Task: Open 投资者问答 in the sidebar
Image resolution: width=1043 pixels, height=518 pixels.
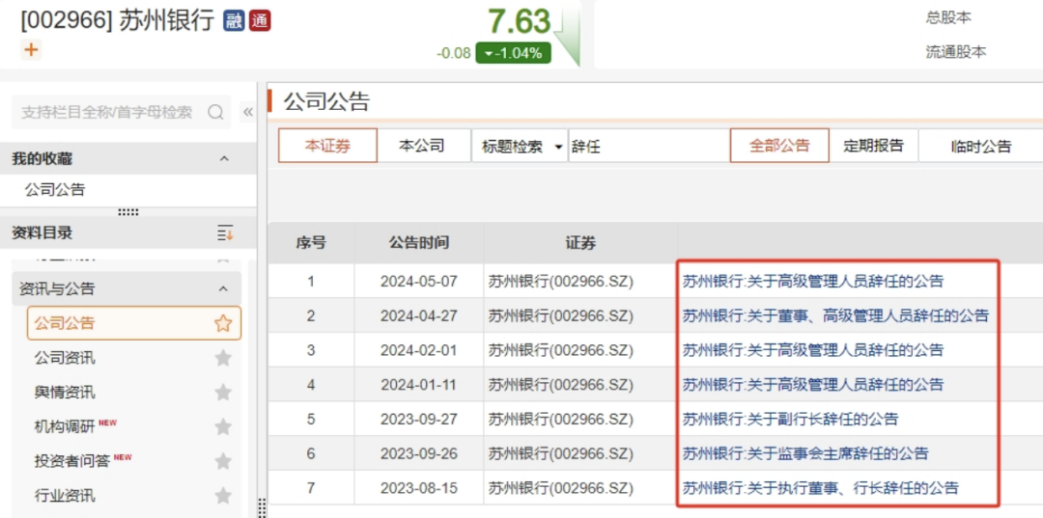Action: (71, 461)
